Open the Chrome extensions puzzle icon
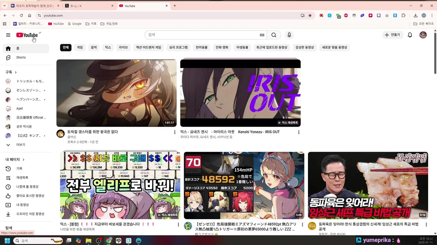Screen dimensions: 437x245 (404, 15)
